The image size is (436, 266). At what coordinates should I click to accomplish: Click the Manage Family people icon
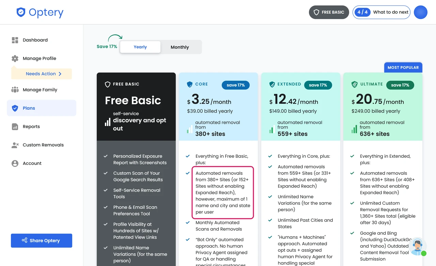(15, 90)
